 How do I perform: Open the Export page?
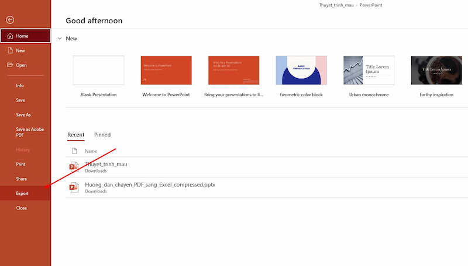pyautogui.click(x=25, y=194)
